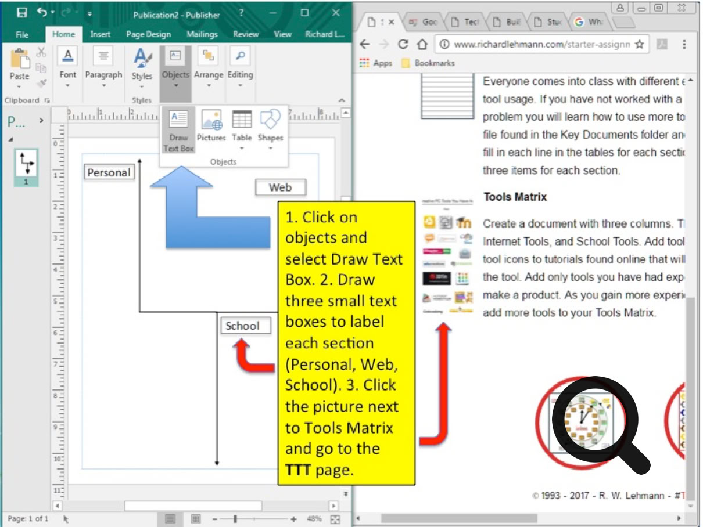Screen dimensions: 703x527
Task: Show whole page with fit icon
Action: coord(335,519)
